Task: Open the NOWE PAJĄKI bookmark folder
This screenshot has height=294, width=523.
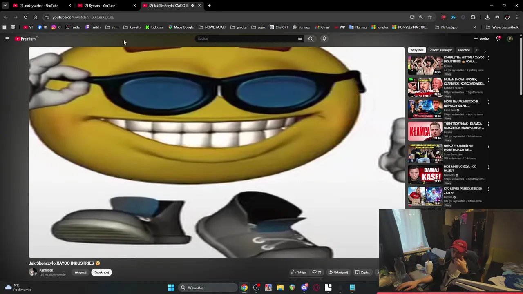Action: (212, 27)
